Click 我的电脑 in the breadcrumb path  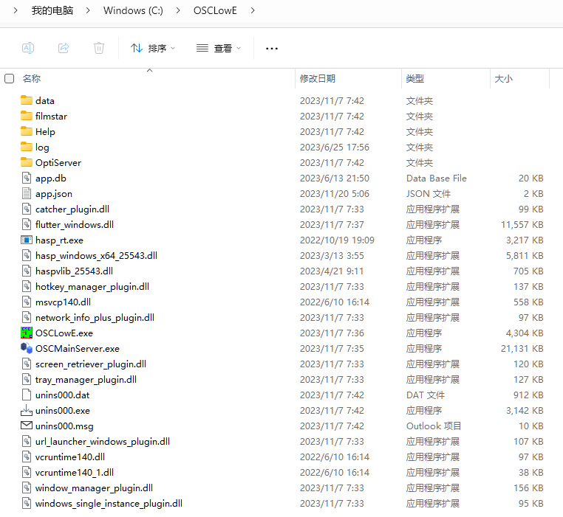52,10
